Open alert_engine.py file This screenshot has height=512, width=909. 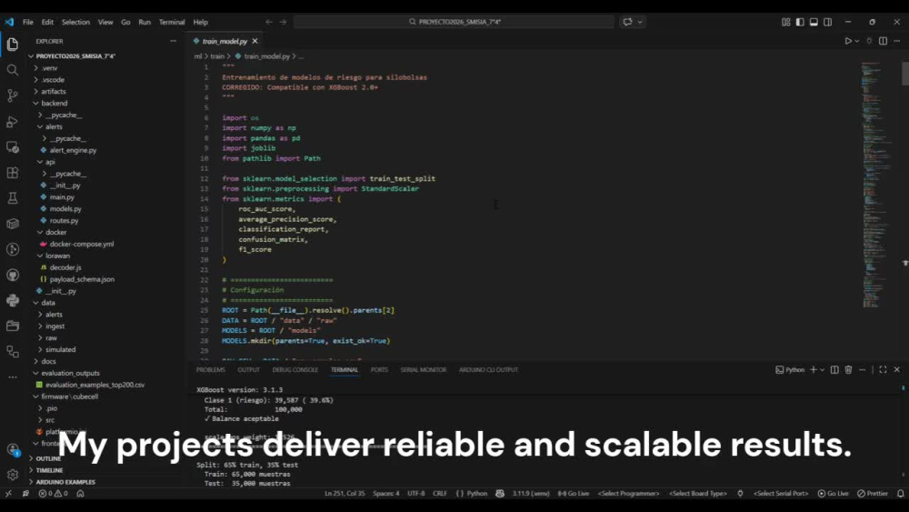pyautogui.click(x=73, y=150)
